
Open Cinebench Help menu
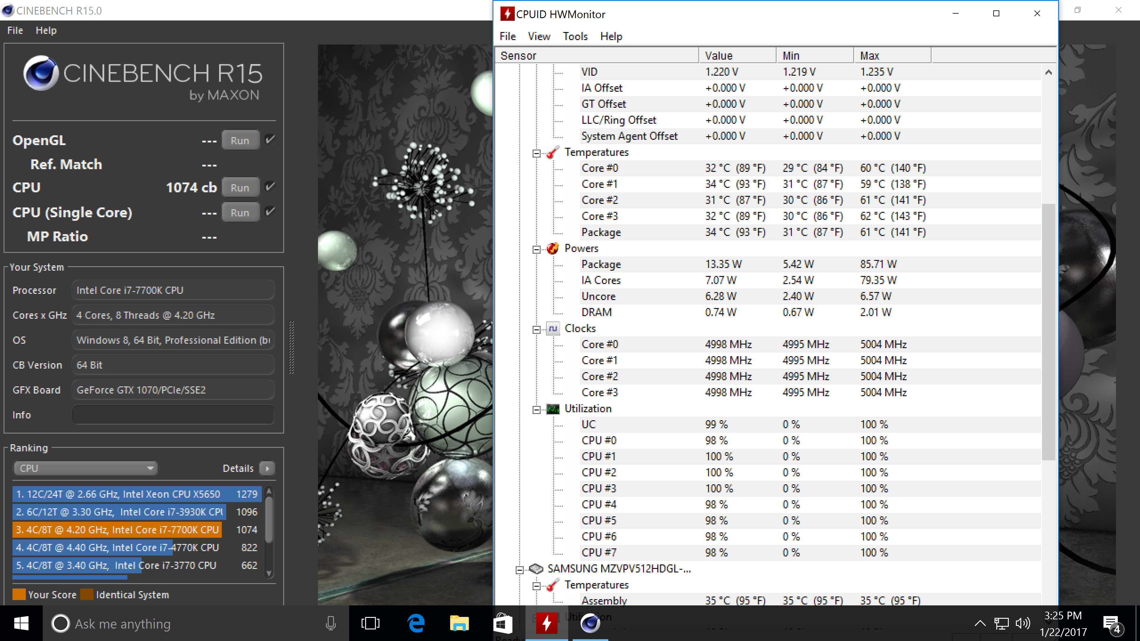coord(46,30)
